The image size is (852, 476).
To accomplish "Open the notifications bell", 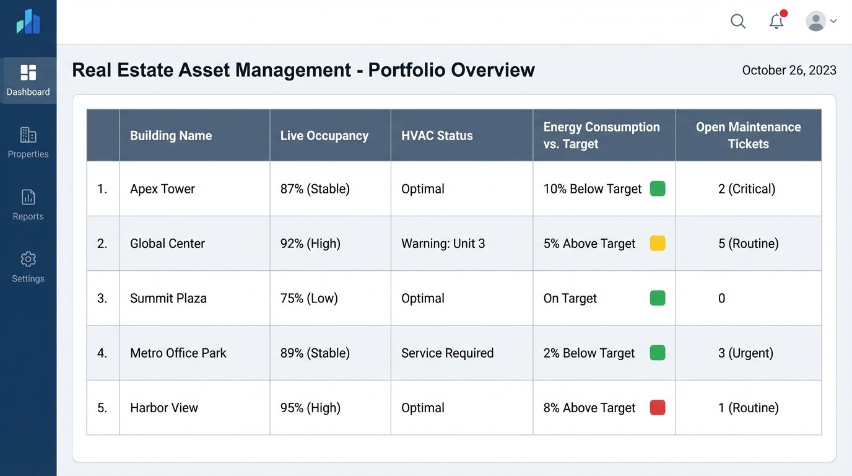I will [x=776, y=22].
